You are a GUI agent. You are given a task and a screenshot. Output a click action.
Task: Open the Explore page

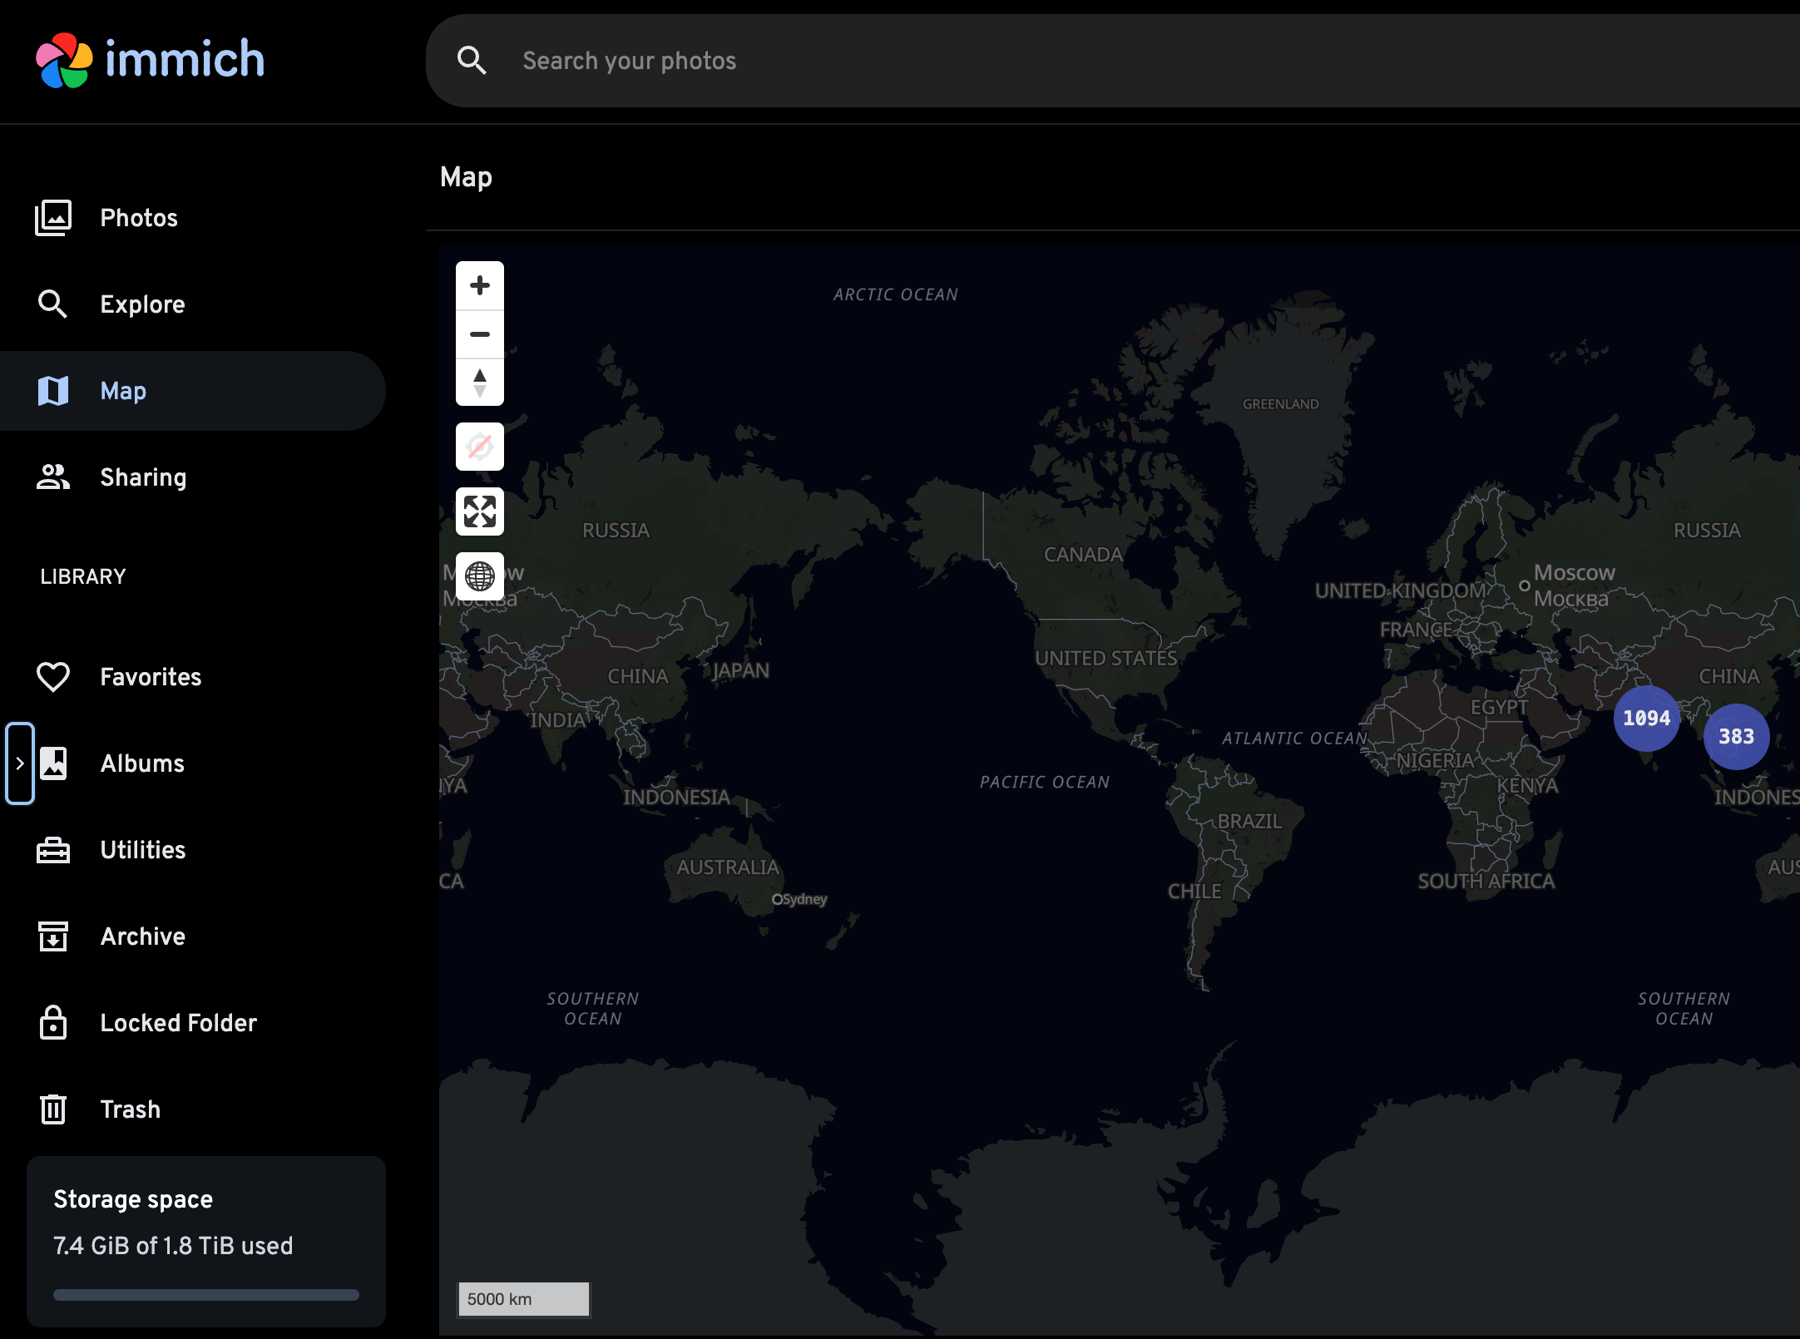[193, 304]
